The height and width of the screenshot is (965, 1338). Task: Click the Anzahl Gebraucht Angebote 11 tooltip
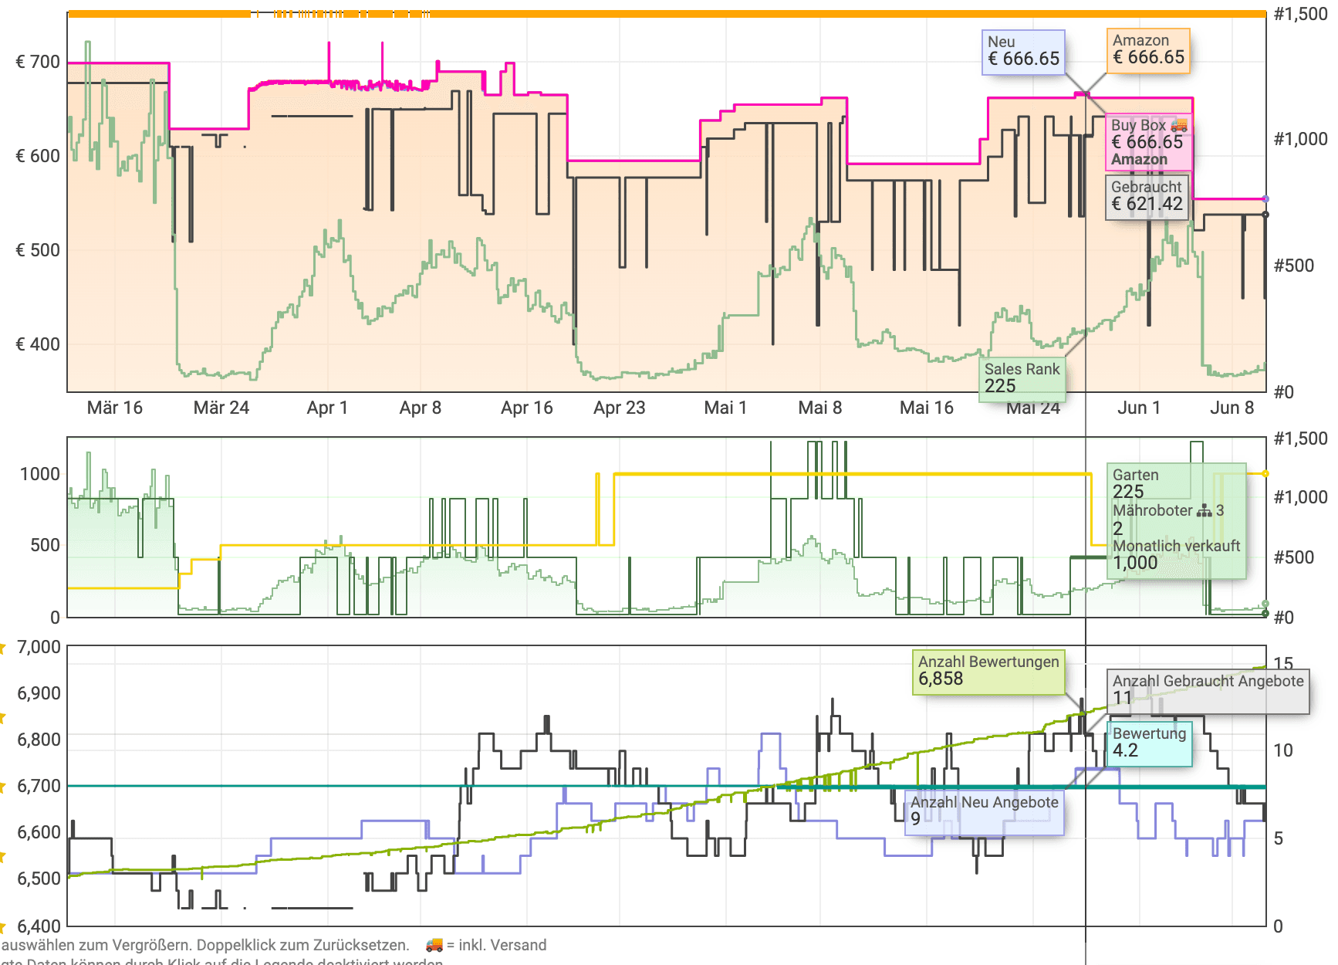pyautogui.click(x=1208, y=691)
